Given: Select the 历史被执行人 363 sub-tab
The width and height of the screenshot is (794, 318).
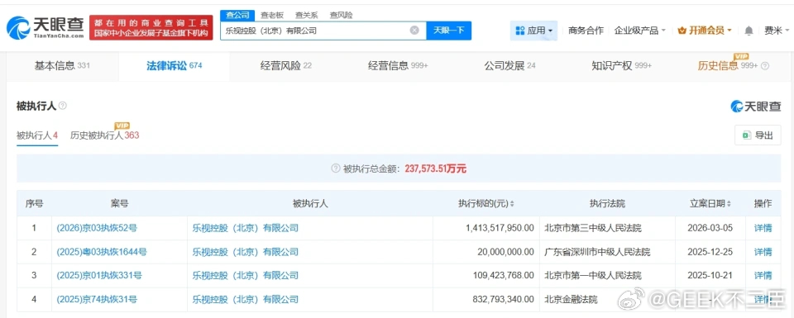Looking at the screenshot, I should (104, 135).
